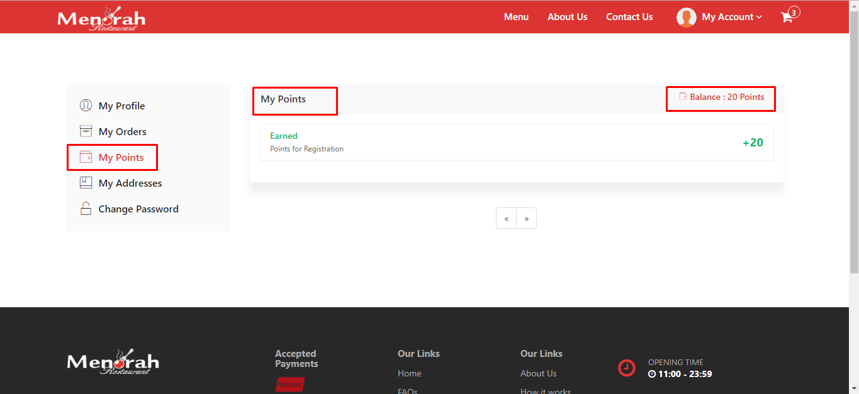The width and height of the screenshot is (859, 394).
Task: Select the Earned registration points entry
Action: (x=516, y=142)
